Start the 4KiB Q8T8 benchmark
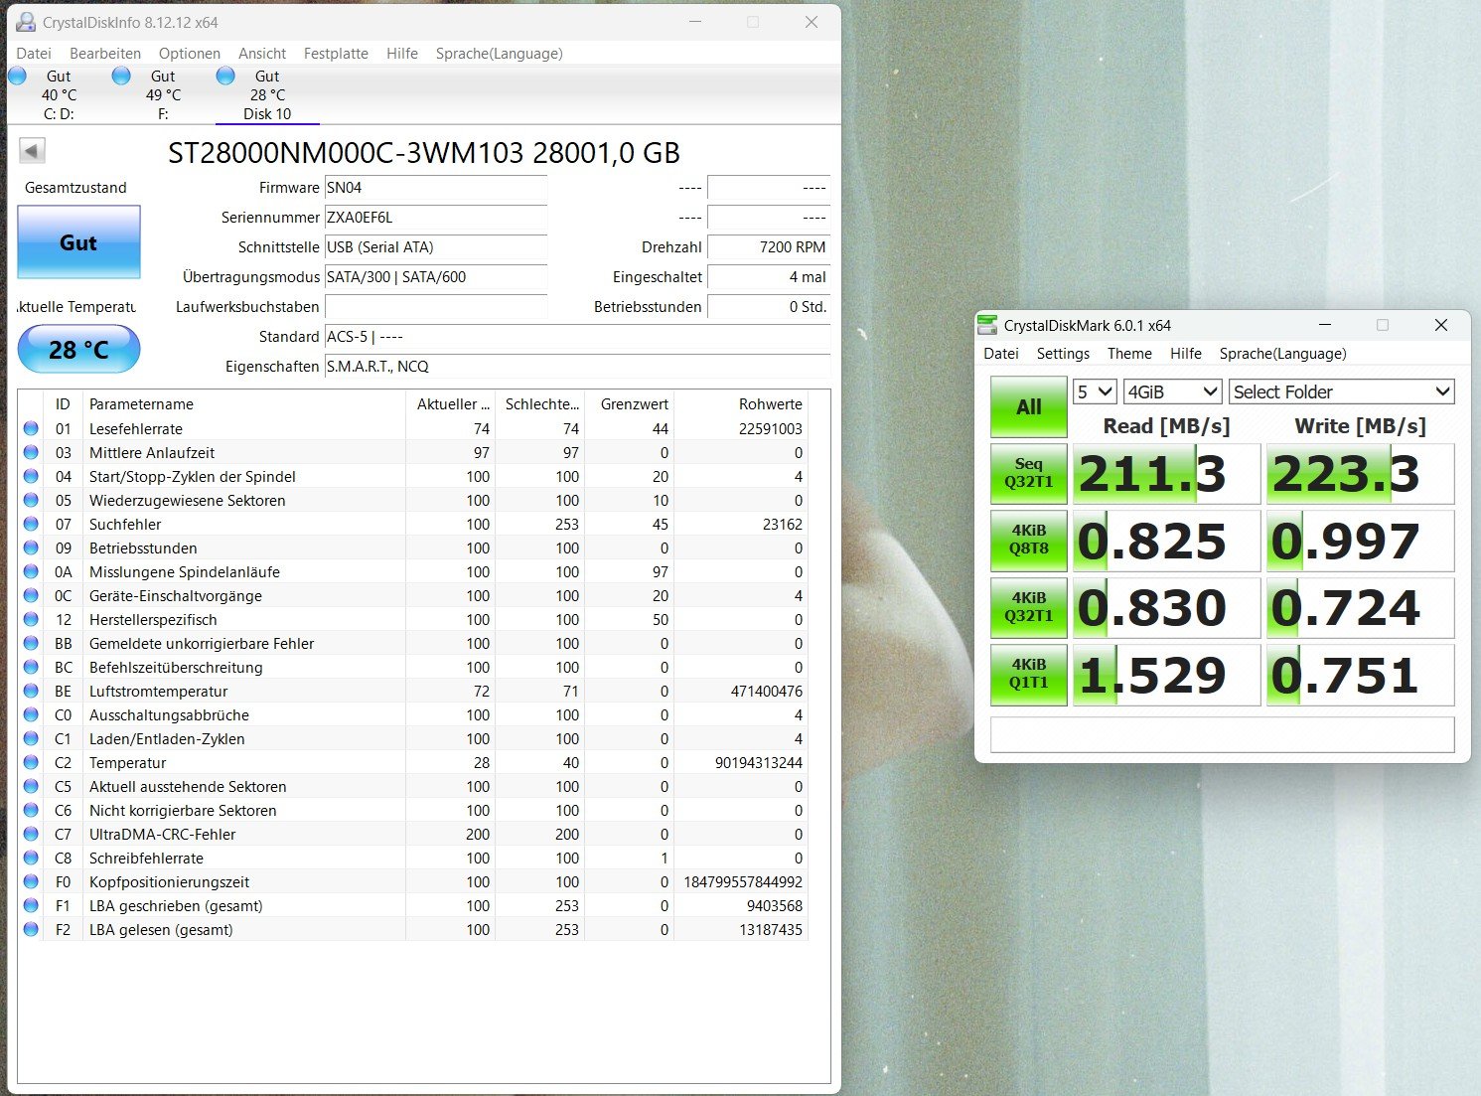Screen dimensions: 1481x1096 click(1029, 541)
